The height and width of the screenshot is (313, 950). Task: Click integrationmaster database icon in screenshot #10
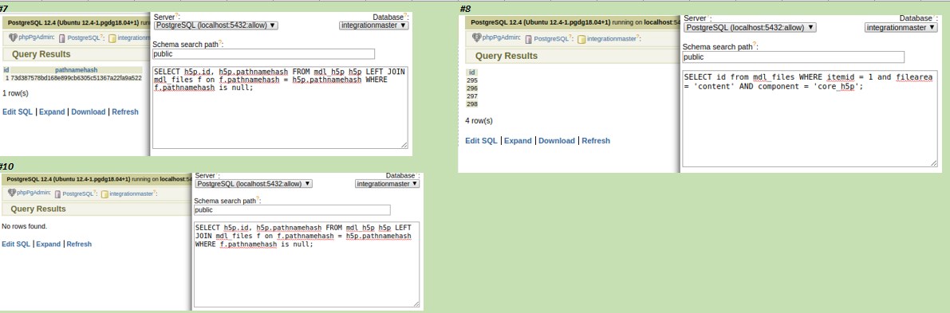104,194
